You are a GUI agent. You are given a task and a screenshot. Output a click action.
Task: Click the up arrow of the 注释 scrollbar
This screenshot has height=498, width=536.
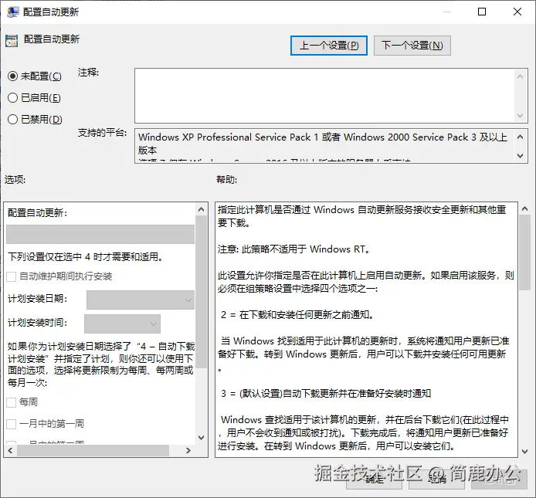[x=521, y=76]
